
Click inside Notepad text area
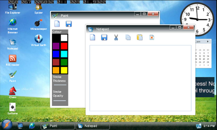(x=140, y=78)
